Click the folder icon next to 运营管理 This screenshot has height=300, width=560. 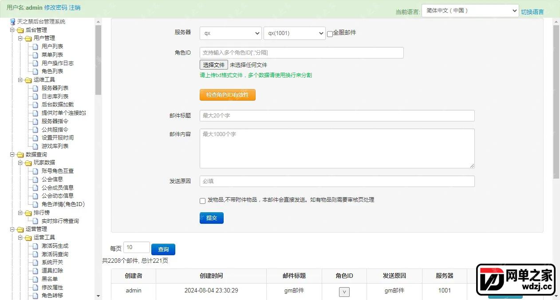(x=20, y=229)
